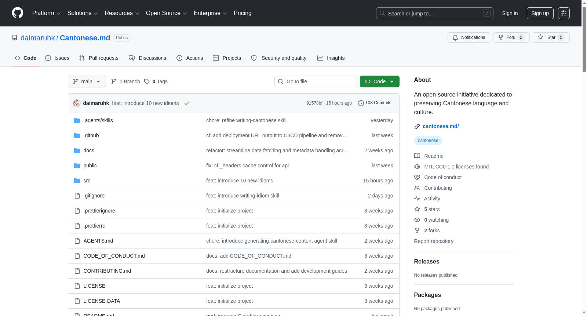Click the folder icon for .agents/skills
The height and width of the screenshot is (316, 587).
[x=77, y=120]
